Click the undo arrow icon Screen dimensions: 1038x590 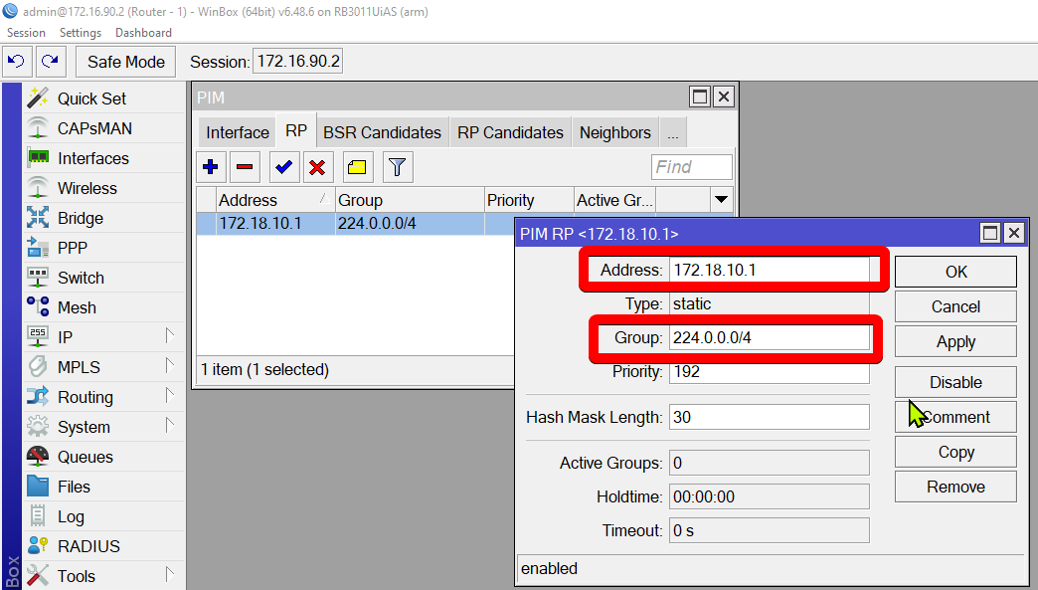click(17, 62)
